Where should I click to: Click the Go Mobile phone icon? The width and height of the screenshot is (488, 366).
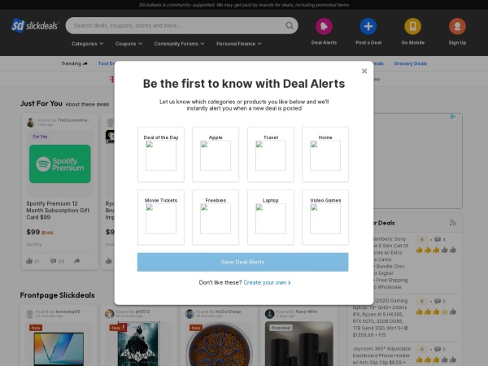tap(412, 26)
